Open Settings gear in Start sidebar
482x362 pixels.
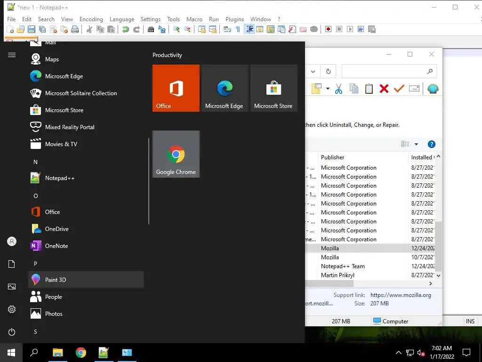[12, 309]
